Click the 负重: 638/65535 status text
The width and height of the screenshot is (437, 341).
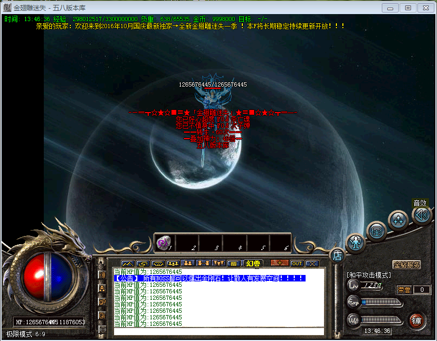pos(165,19)
